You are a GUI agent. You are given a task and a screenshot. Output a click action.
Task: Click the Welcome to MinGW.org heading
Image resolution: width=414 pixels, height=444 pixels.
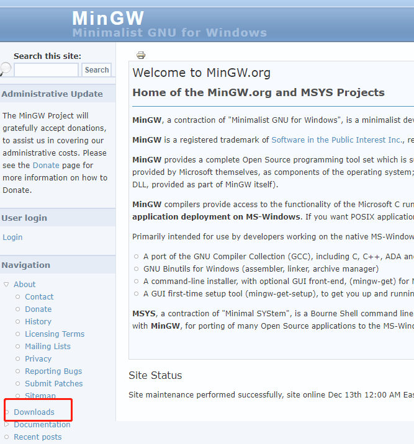(x=202, y=73)
